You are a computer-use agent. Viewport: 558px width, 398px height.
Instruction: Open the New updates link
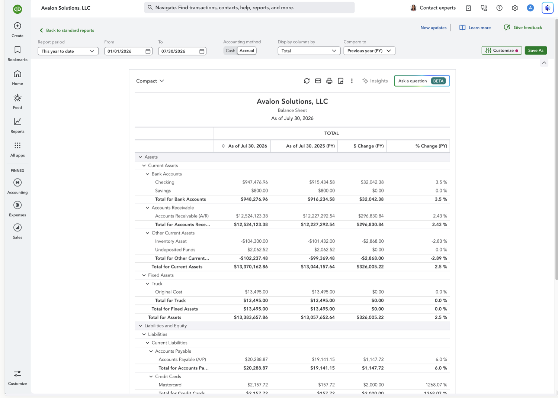(433, 28)
